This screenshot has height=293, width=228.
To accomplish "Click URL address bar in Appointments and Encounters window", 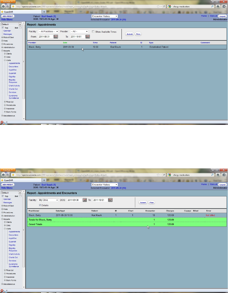I will (x=86, y=175).
